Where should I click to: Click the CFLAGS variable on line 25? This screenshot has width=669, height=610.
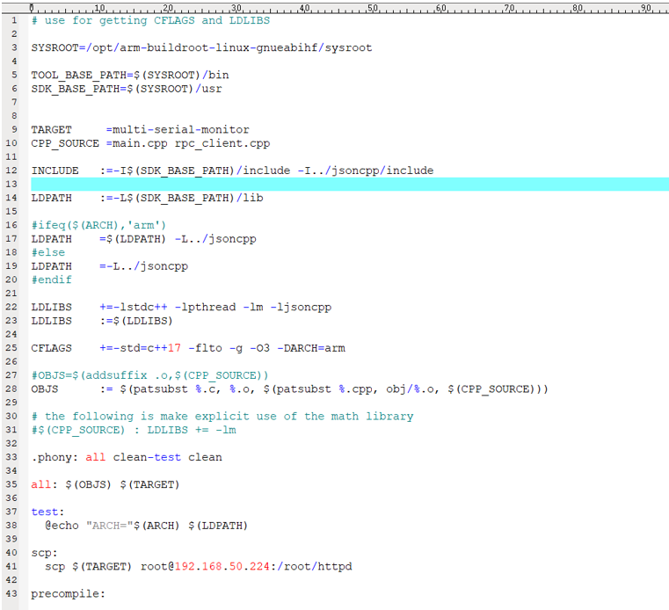tap(51, 348)
